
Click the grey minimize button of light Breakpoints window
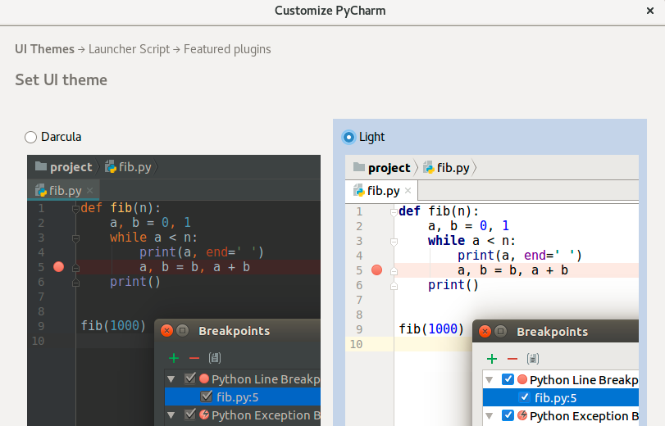click(x=500, y=332)
